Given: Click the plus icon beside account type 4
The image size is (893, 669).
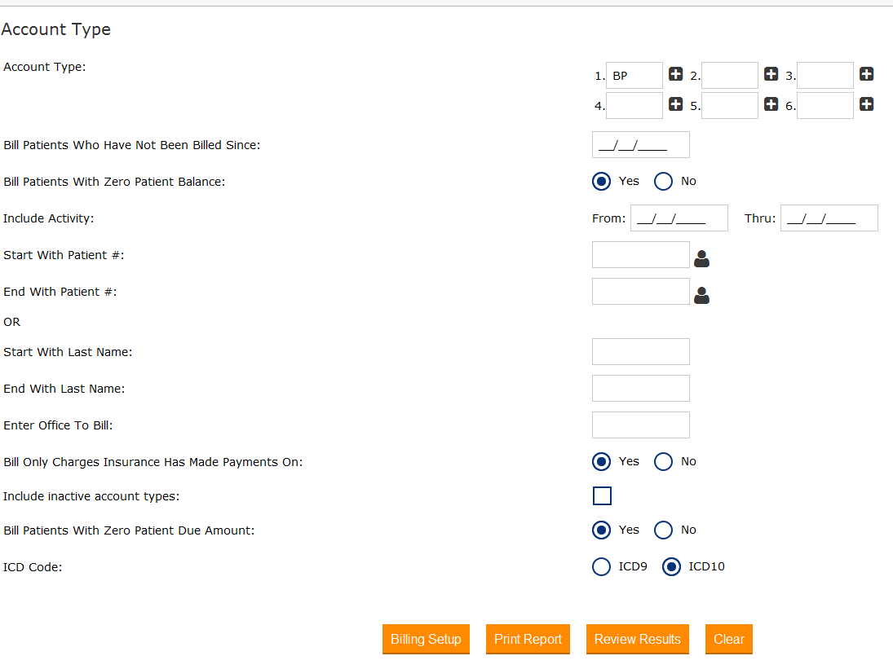Looking at the screenshot, I should 675,104.
